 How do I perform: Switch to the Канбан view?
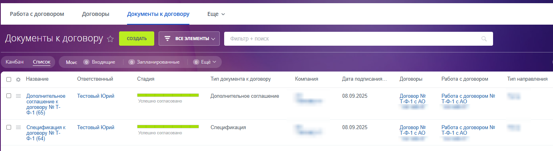tap(14, 62)
